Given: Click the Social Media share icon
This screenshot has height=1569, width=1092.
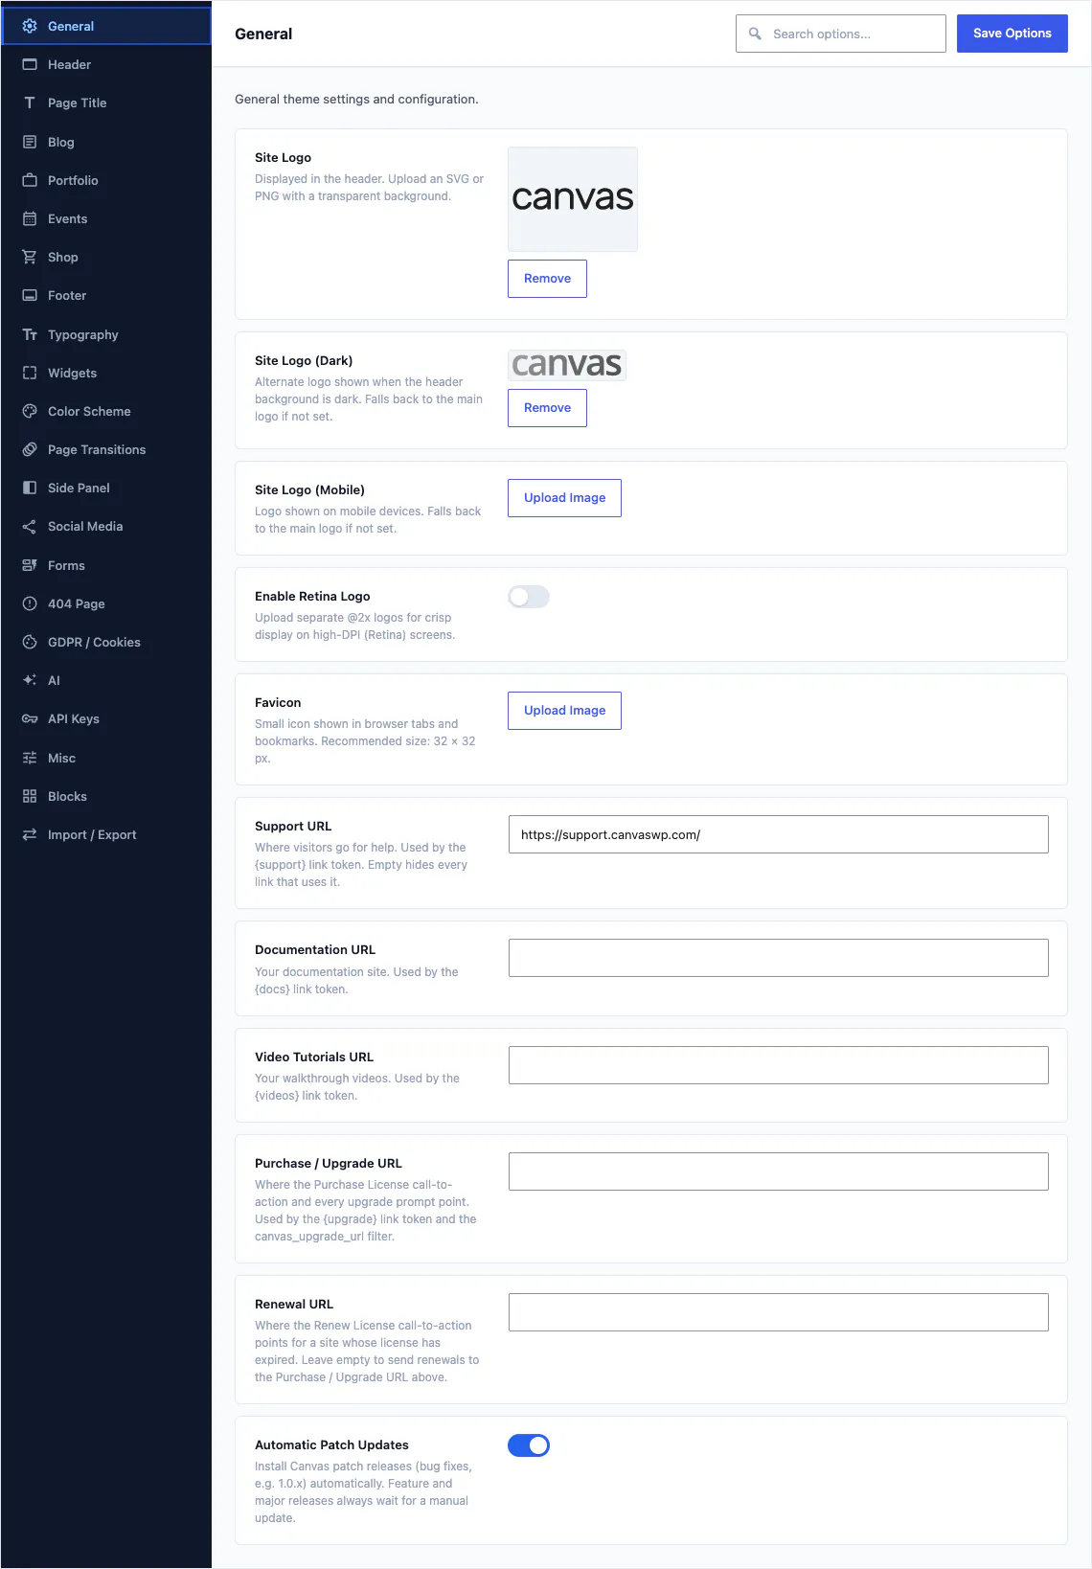Looking at the screenshot, I should [x=30, y=526].
